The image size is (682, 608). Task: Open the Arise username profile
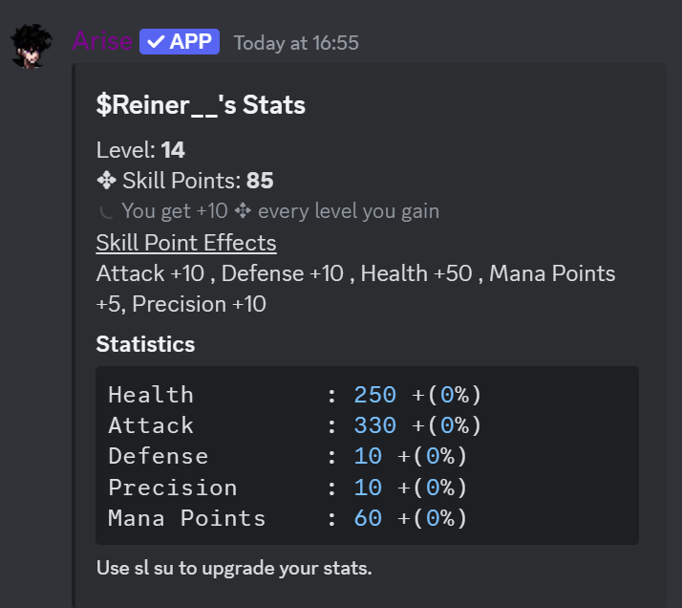click(102, 42)
